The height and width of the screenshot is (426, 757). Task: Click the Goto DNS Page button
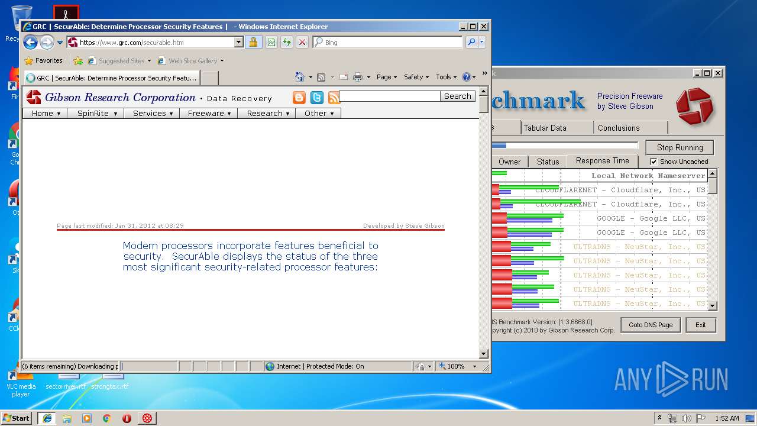(x=651, y=325)
